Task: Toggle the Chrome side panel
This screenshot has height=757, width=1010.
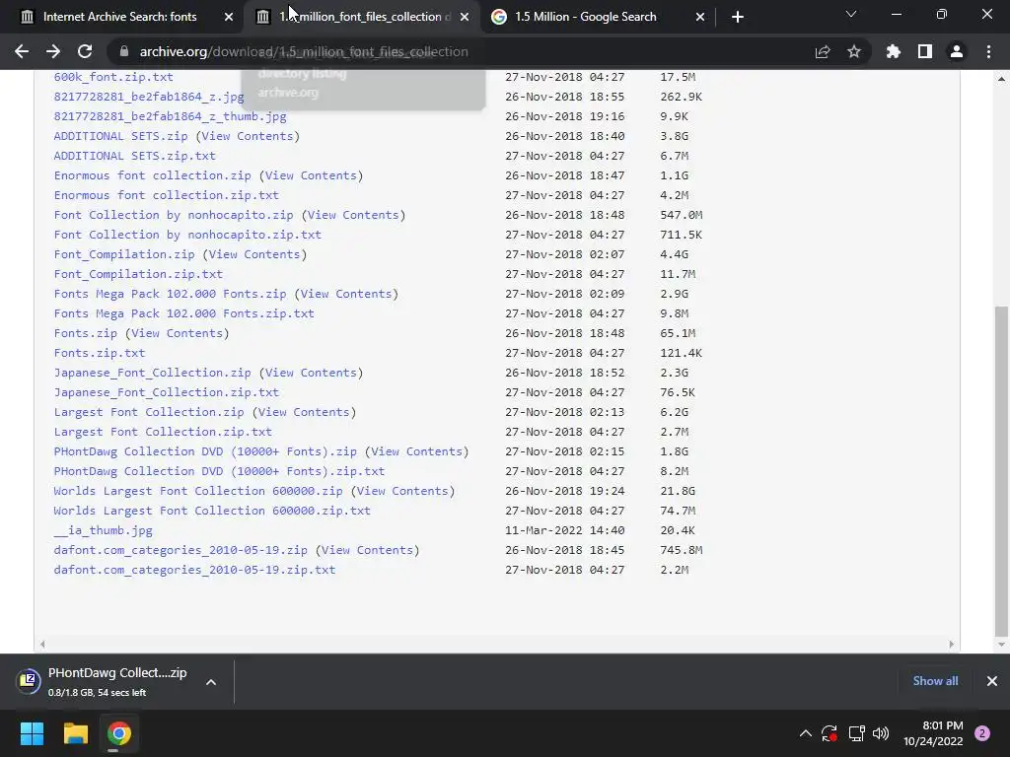Action: 925,51
